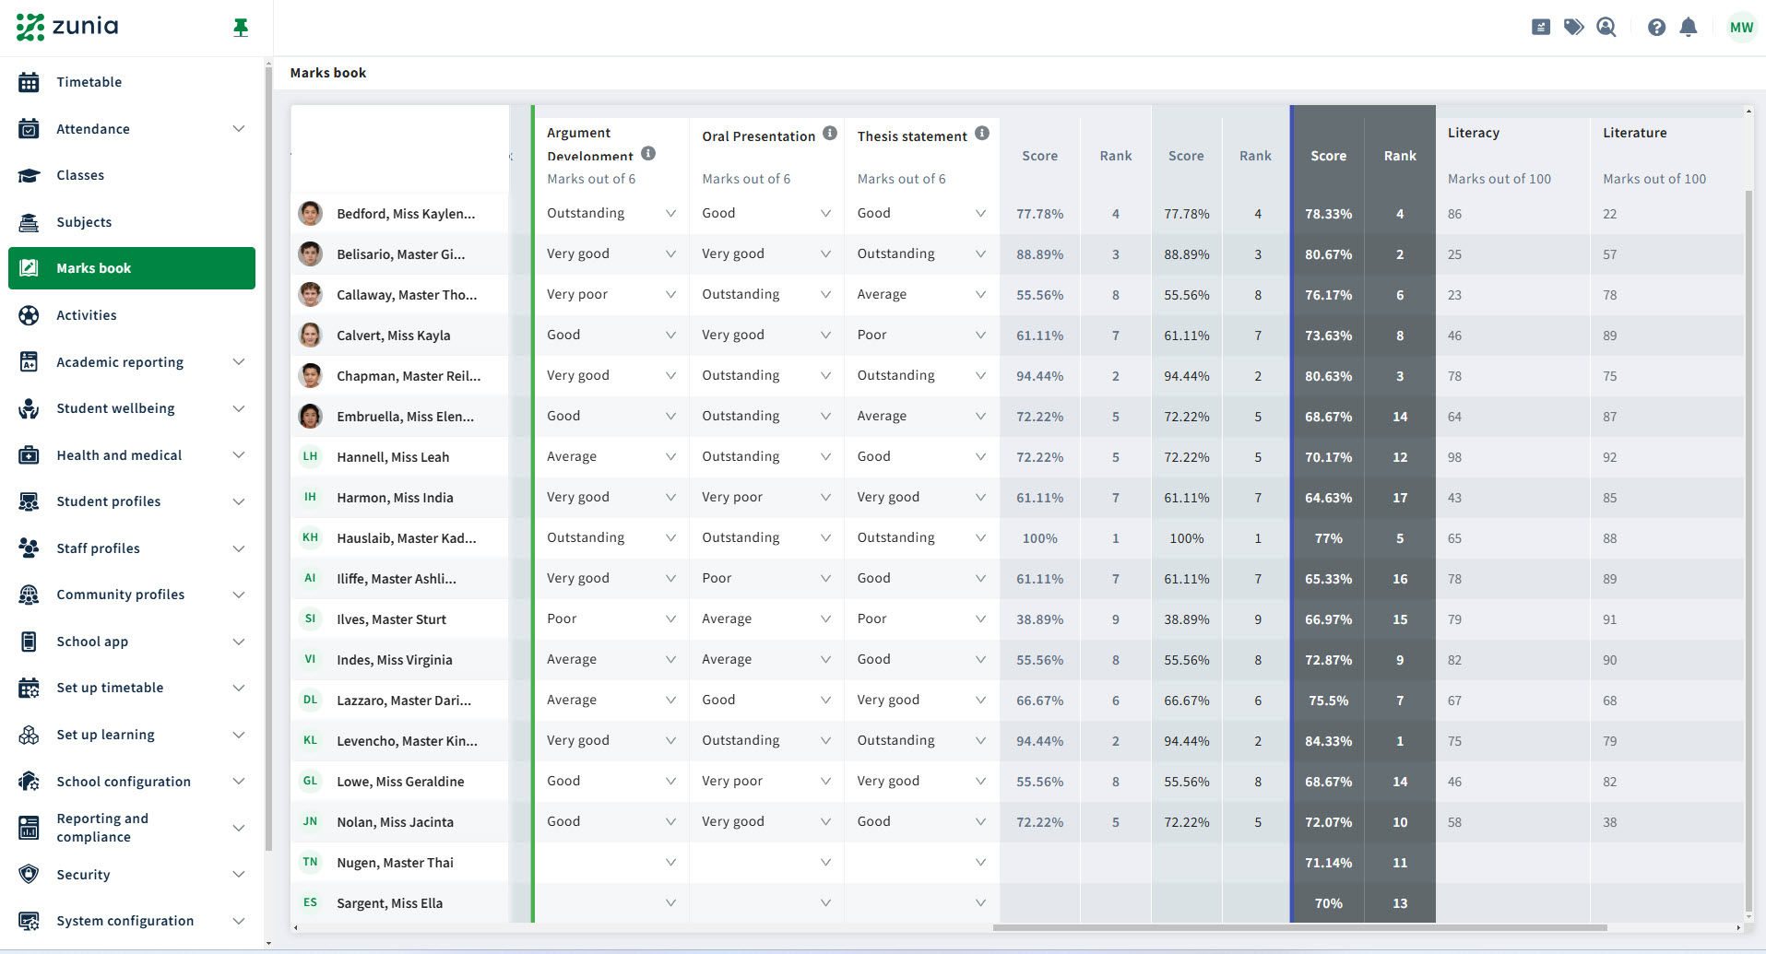Open the MW user profile avatar
Screen dimensions: 1766x954
[x=1741, y=28]
